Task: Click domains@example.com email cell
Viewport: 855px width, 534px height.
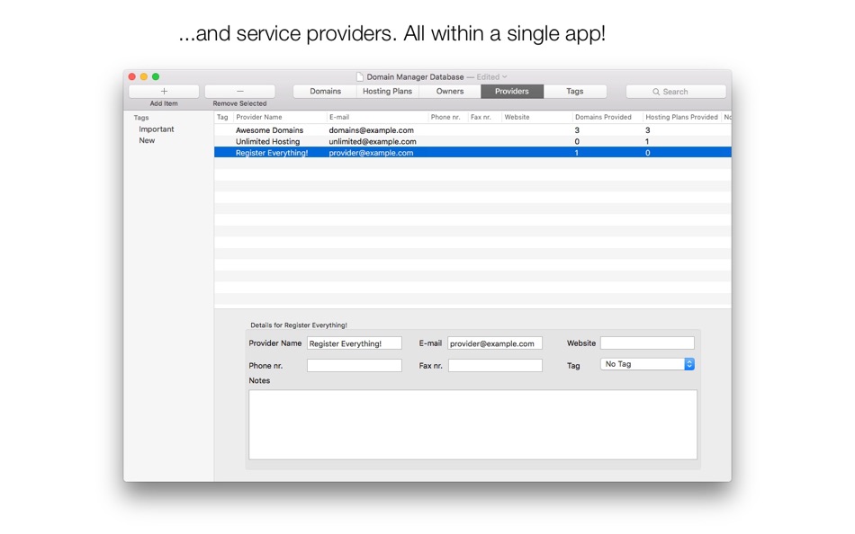Action: [372, 130]
